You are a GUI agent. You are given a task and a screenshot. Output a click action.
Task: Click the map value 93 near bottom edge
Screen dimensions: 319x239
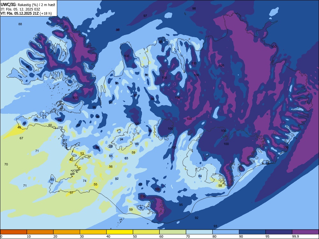(215, 226)
